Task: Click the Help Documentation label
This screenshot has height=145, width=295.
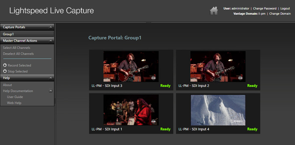Action: click(x=18, y=91)
